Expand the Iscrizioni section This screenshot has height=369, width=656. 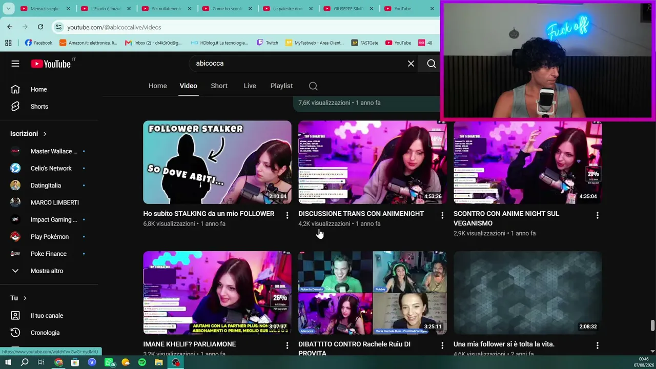click(29, 134)
